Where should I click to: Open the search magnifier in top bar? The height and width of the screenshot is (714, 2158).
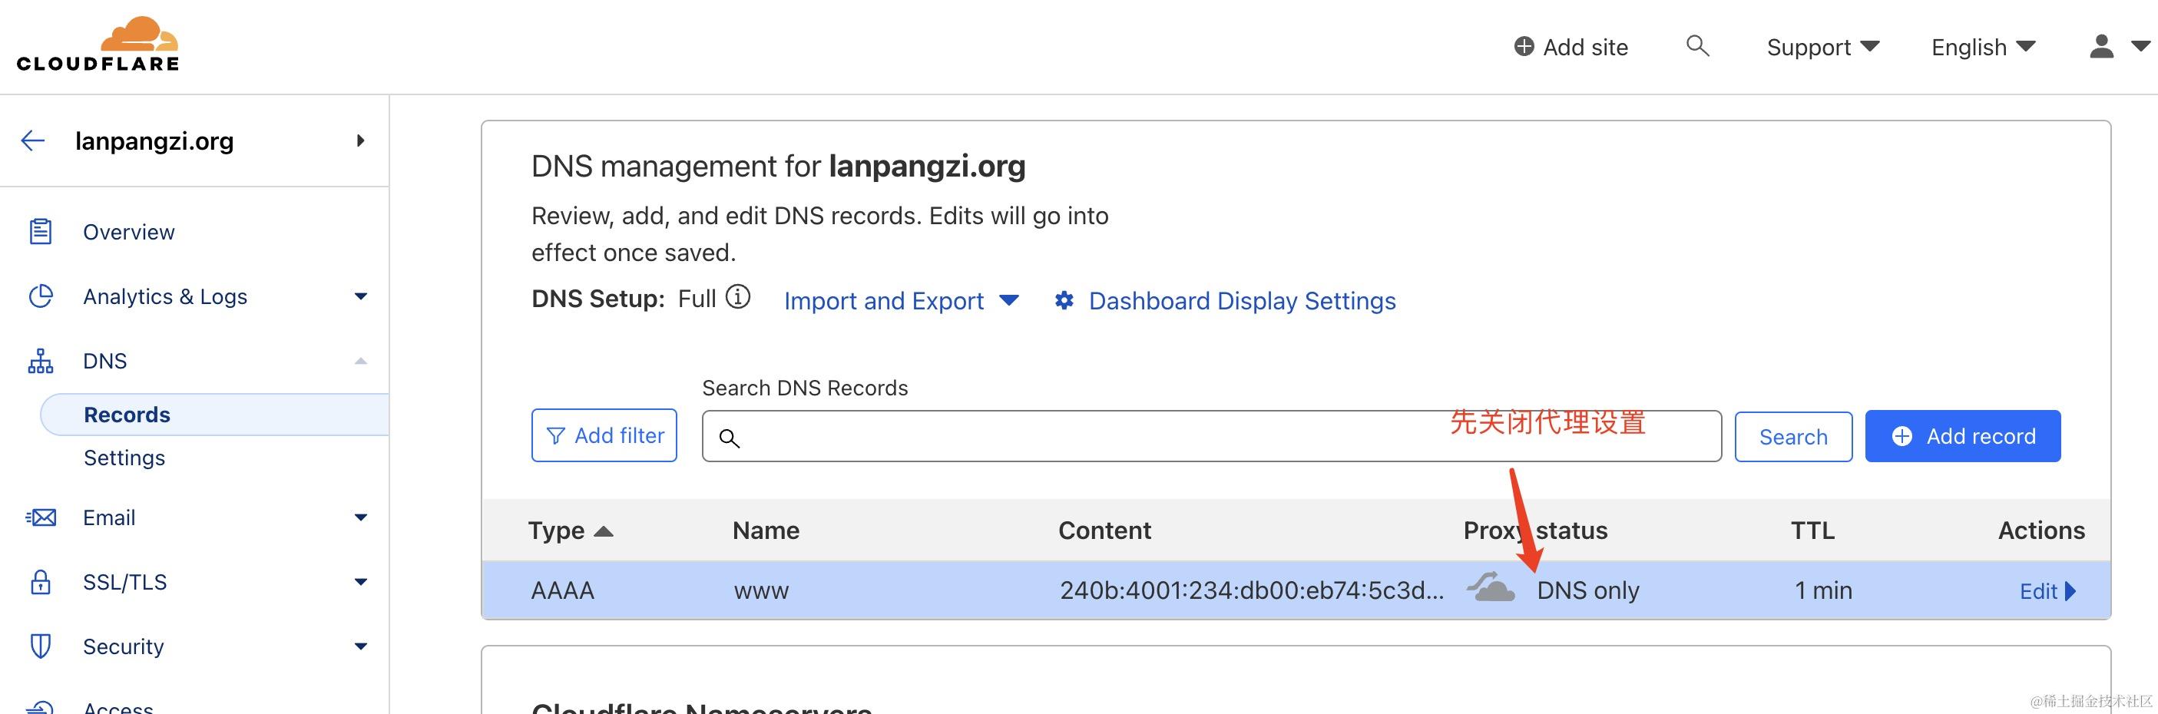tap(1697, 46)
